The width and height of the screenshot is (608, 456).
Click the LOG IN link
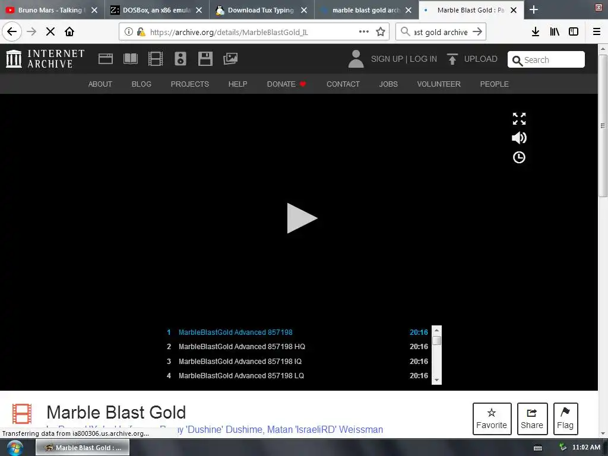(x=423, y=59)
